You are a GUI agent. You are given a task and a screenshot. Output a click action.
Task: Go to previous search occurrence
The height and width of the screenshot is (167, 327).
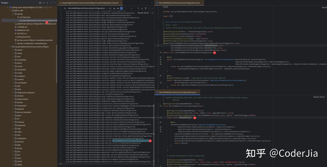[138, 8]
